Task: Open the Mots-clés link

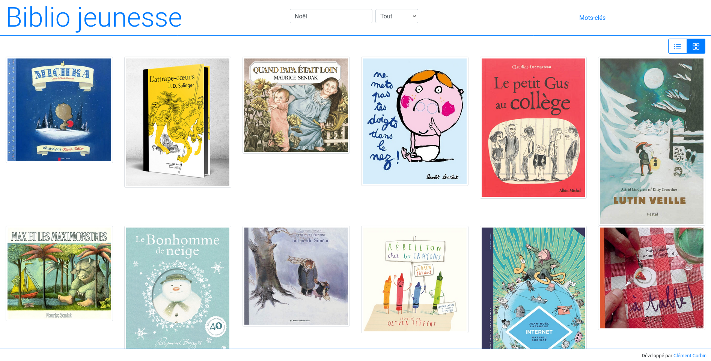Action: (x=592, y=18)
